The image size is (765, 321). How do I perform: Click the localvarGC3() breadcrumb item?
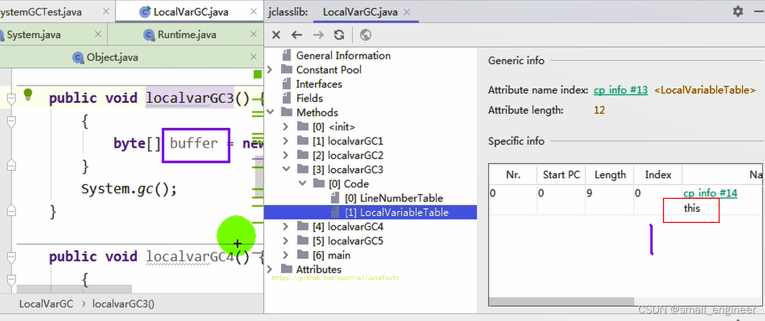click(x=123, y=304)
